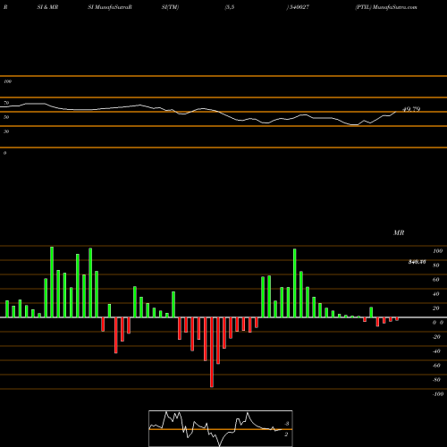The height and width of the screenshot is (447, 447).
Task: Click the 'SI & MR' header label
Action: [x=47, y=7]
